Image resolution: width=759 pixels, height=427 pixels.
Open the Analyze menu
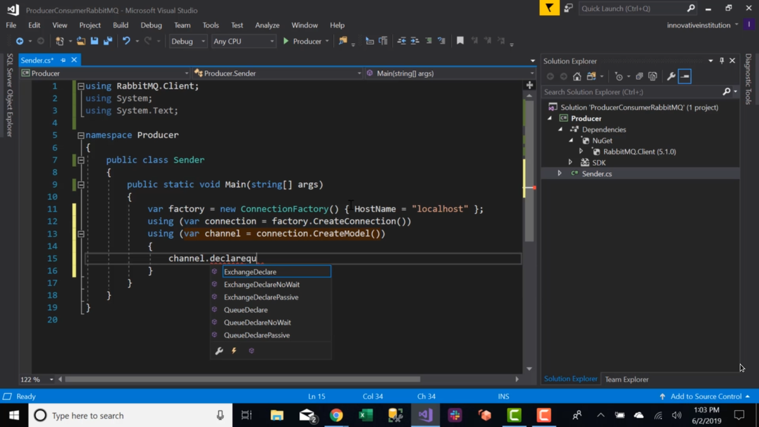pyautogui.click(x=267, y=25)
